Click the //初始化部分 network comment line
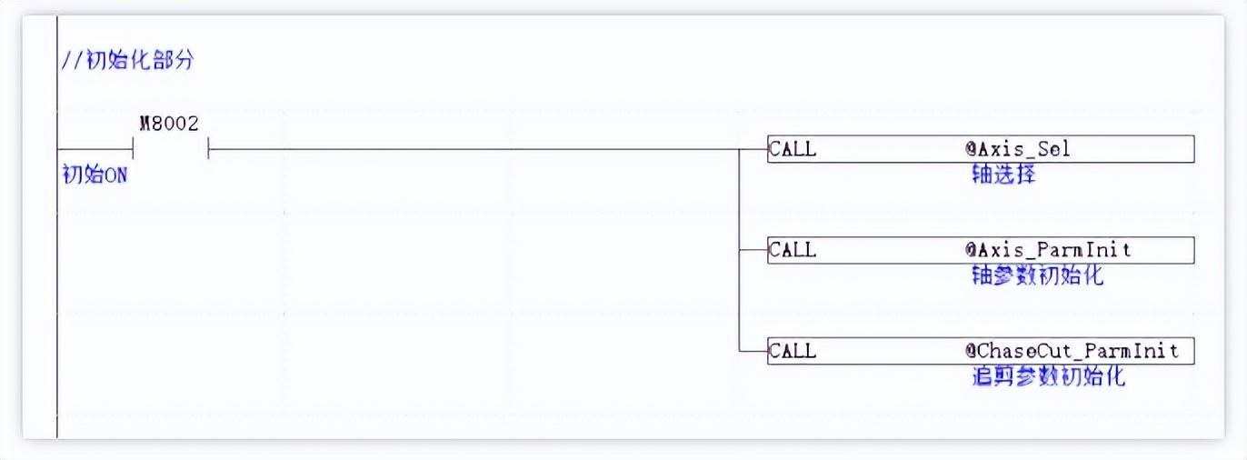 click(x=127, y=62)
